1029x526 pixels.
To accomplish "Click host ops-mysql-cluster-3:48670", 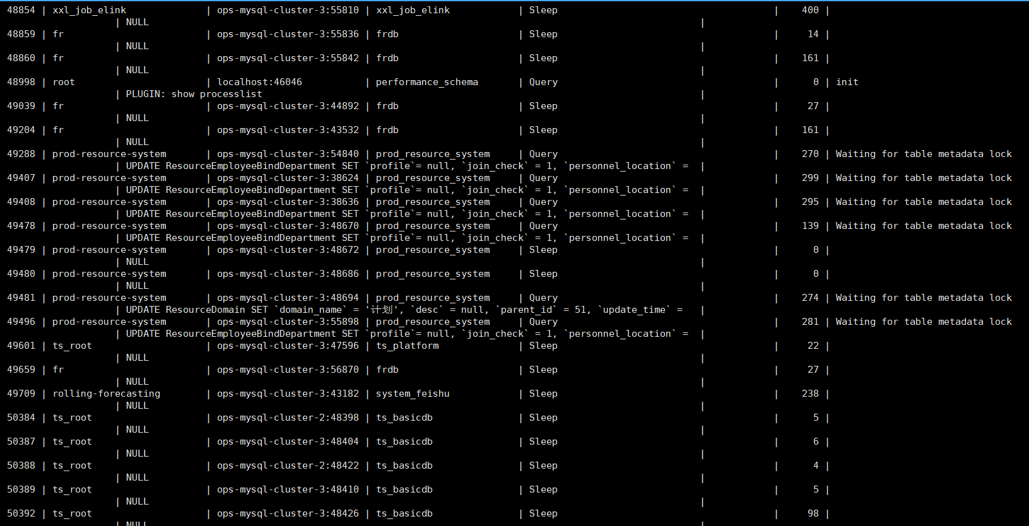I will click(x=288, y=226).
